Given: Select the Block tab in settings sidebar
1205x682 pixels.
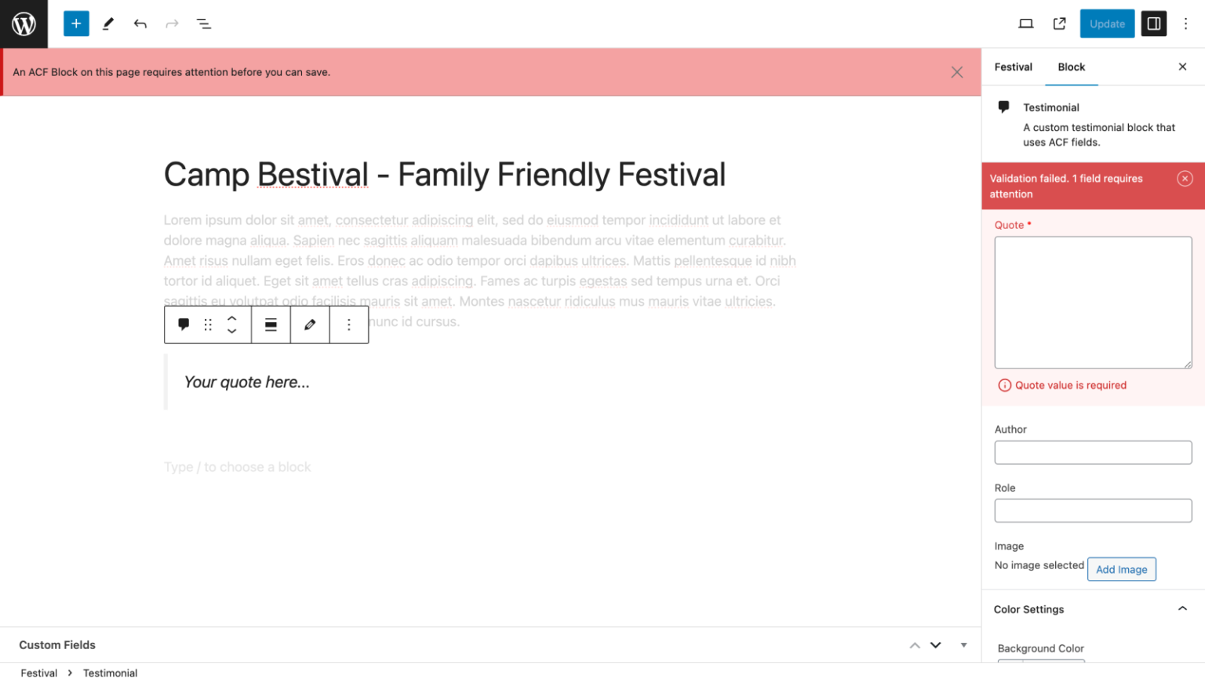Looking at the screenshot, I should click(x=1071, y=67).
